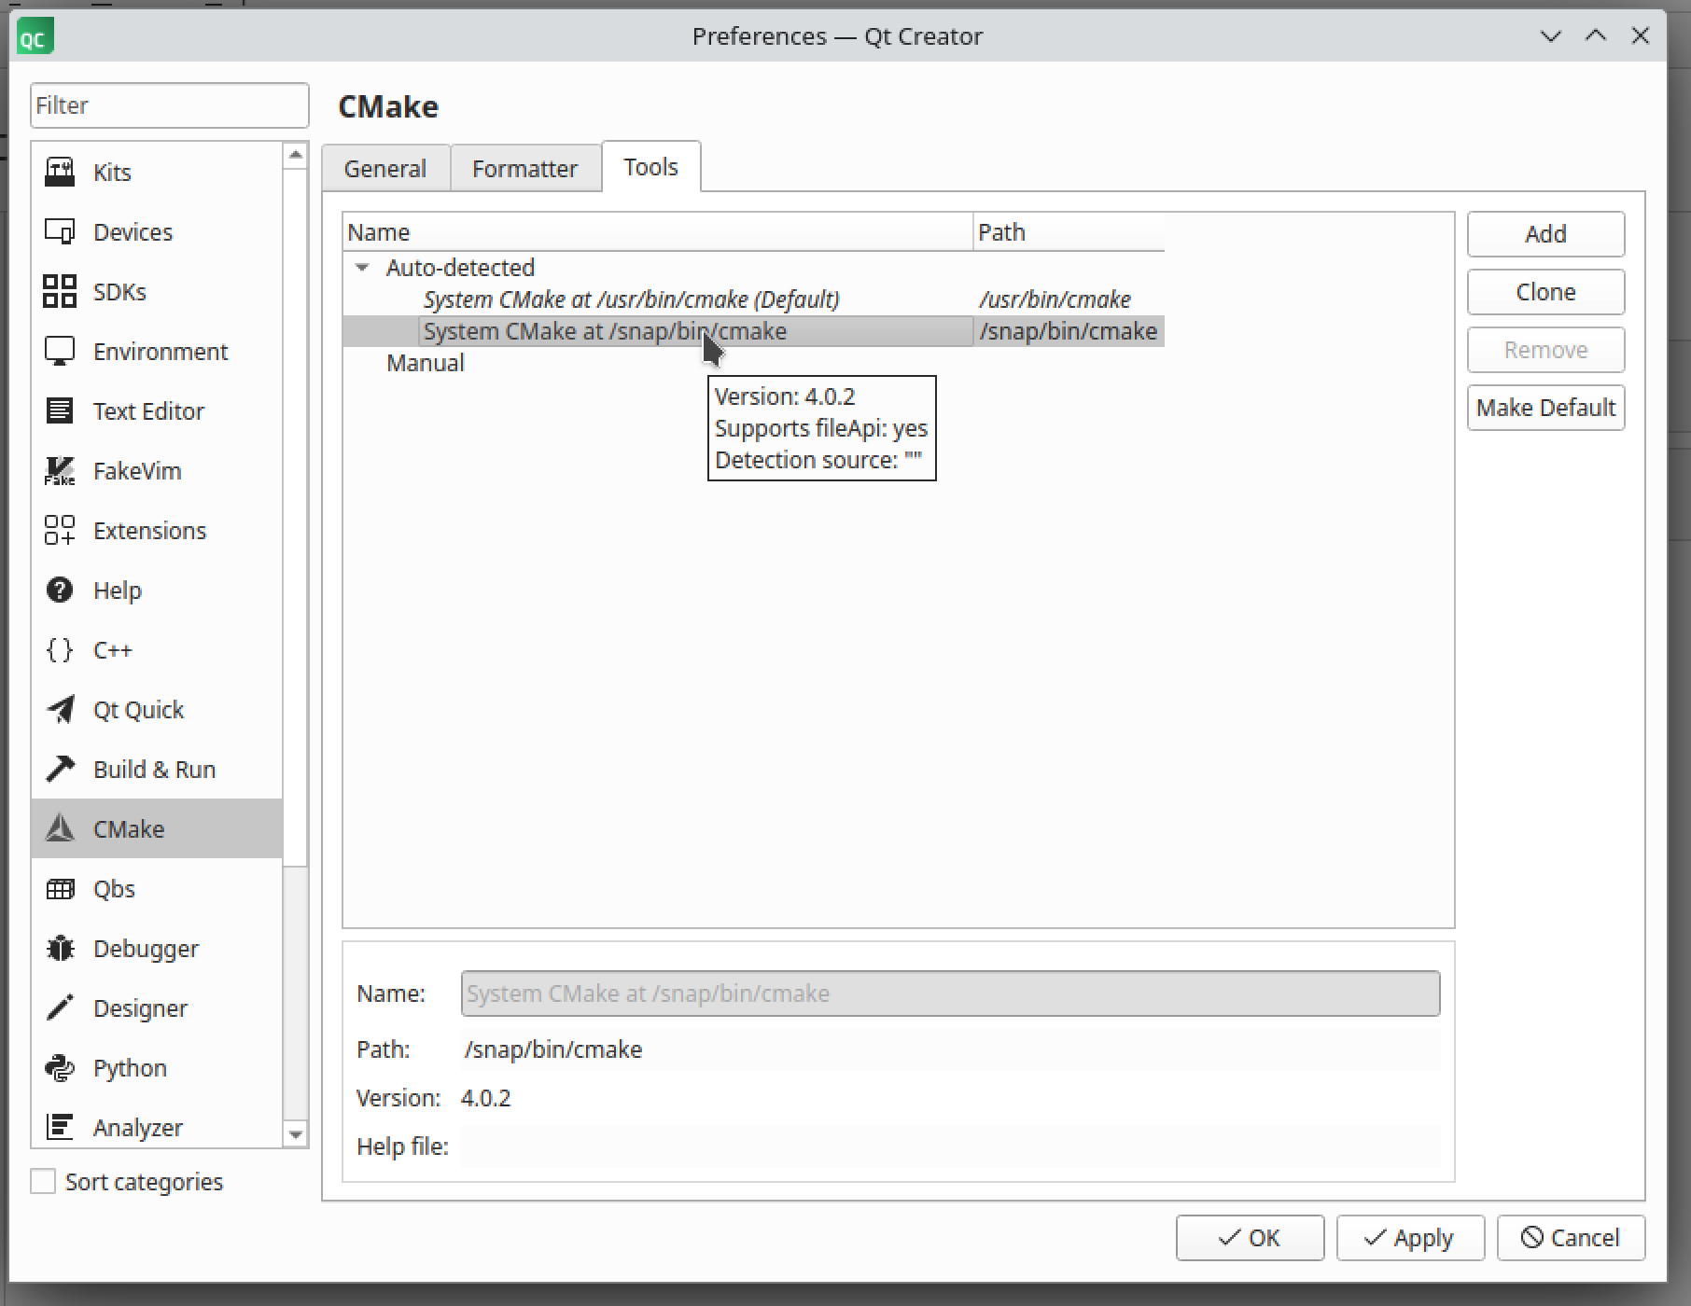Confirm with the OK button

(1250, 1238)
